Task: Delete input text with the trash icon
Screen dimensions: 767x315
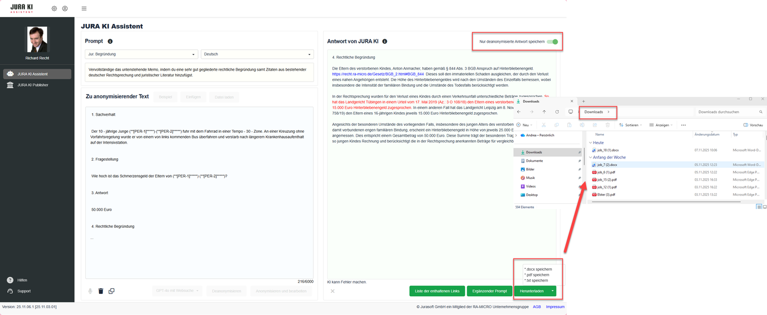Action: pos(101,291)
